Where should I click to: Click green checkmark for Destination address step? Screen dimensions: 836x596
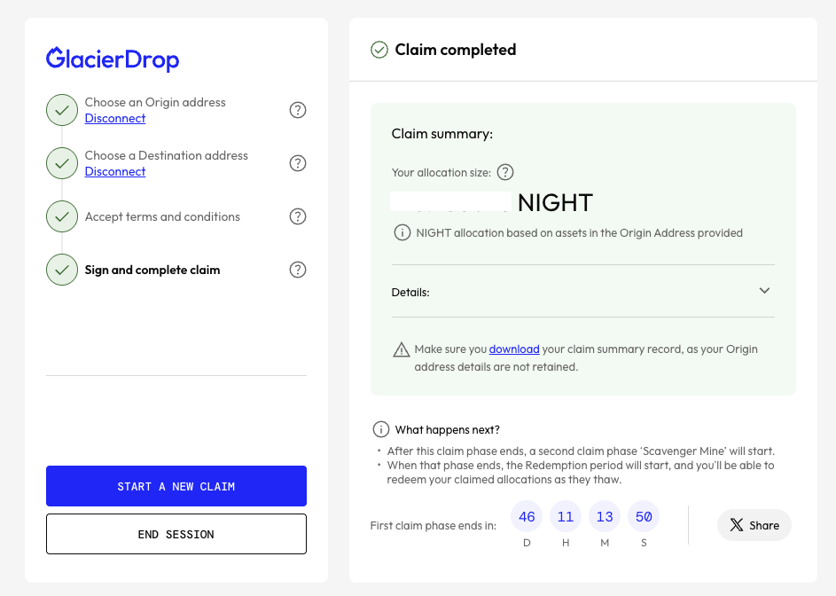(x=61, y=163)
